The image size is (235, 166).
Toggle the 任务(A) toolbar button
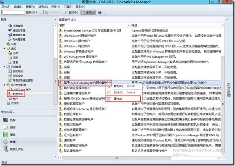pos(88,13)
